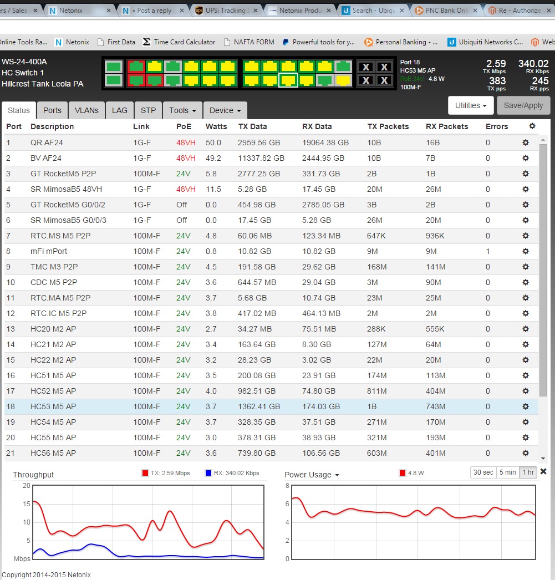This screenshot has height=580, width=555.
Task: Click the column settings gear in the table header
Action: (532, 126)
